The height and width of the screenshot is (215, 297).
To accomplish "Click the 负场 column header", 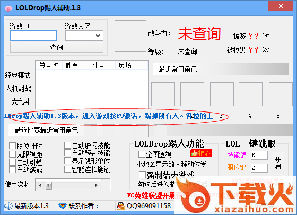I will tap(128, 65).
